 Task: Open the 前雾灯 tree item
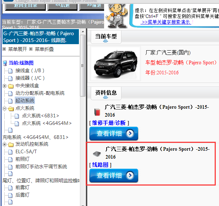pos(22,187)
